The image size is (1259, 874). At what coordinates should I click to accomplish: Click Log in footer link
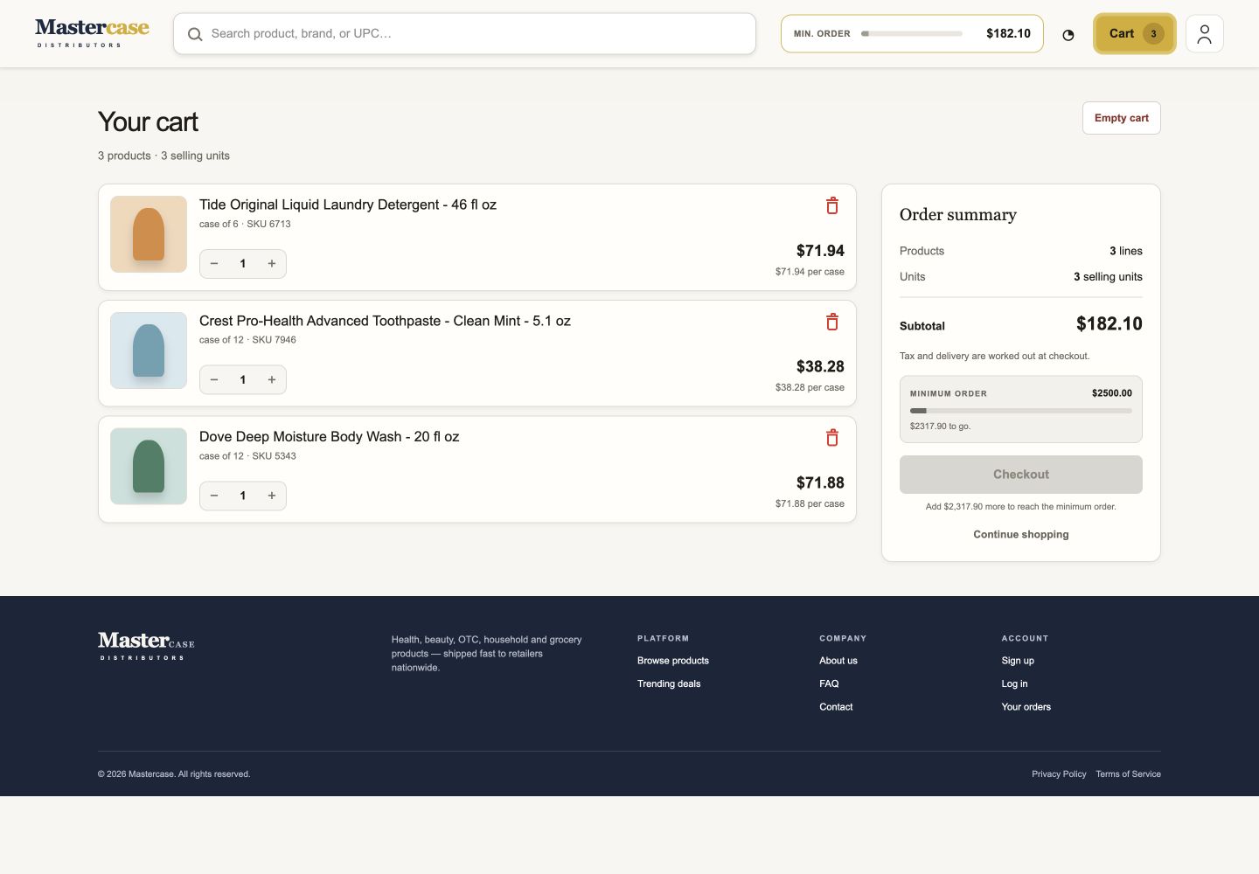pyautogui.click(x=1014, y=683)
